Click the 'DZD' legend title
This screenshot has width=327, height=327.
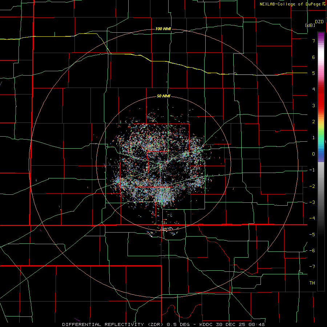coord(319,22)
